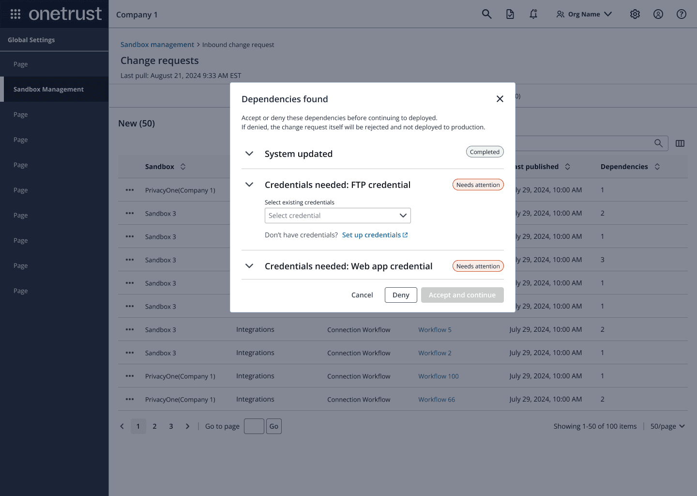Sort by Sandbox column arrows
697x496 pixels.
tap(183, 167)
